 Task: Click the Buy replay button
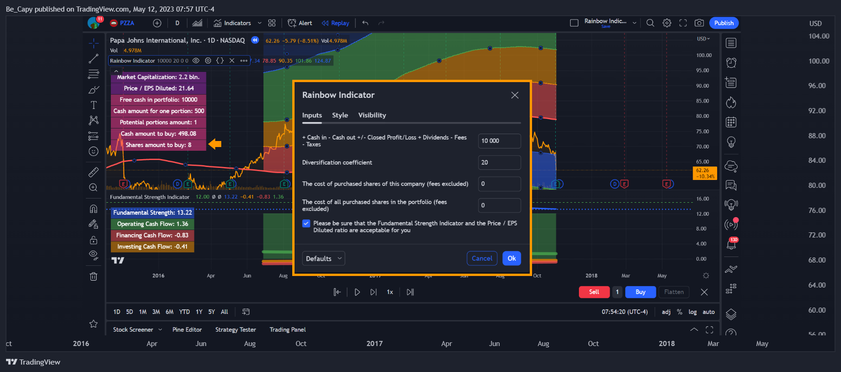point(641,292)
